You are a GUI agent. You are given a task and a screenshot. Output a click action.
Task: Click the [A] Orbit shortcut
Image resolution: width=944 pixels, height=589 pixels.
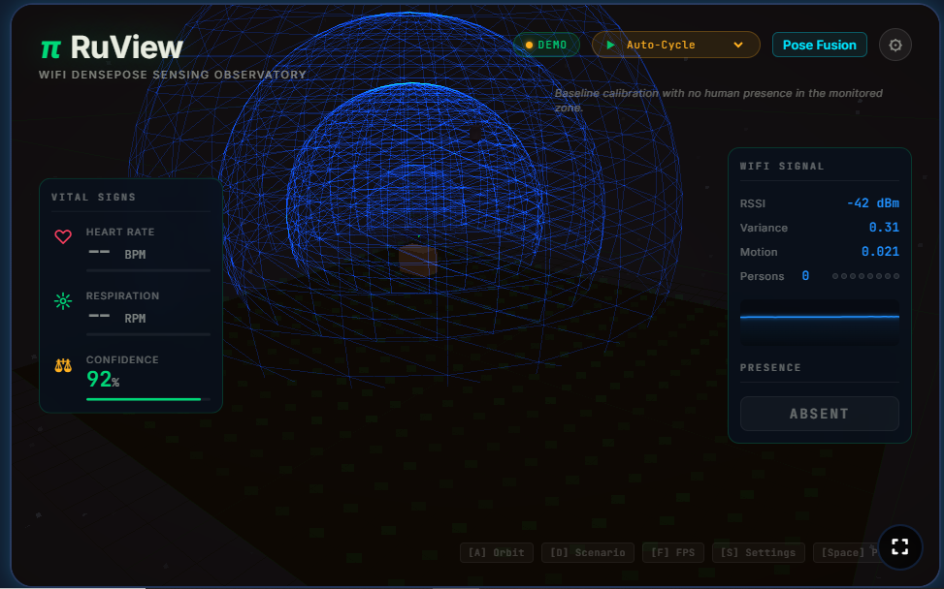pos(497,552)
